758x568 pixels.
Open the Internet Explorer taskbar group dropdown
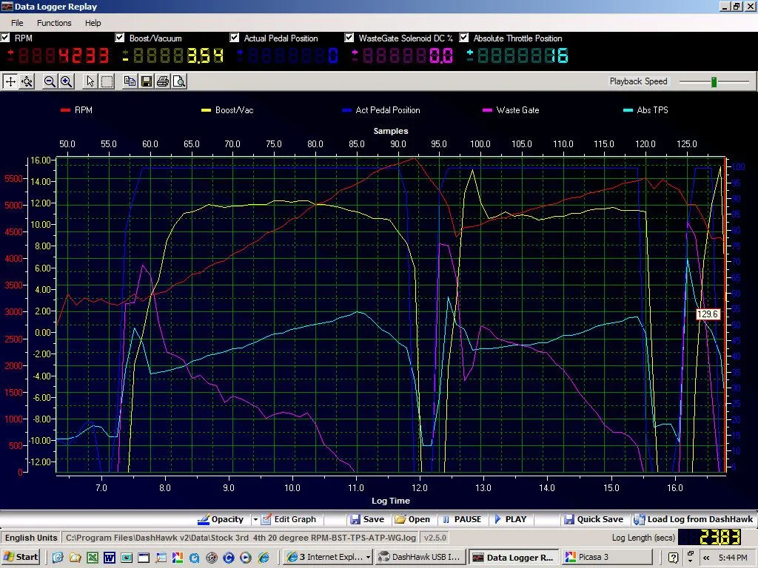[368, 557]
